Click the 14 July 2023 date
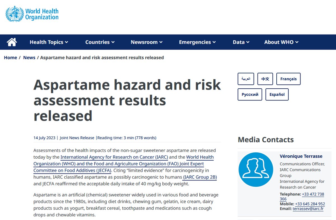Screen dimensions: 336x220 tap(45, 138)
